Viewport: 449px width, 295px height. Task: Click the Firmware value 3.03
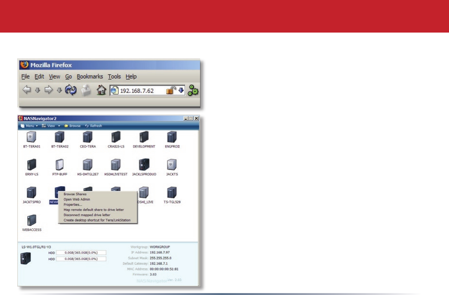[153, 274]
